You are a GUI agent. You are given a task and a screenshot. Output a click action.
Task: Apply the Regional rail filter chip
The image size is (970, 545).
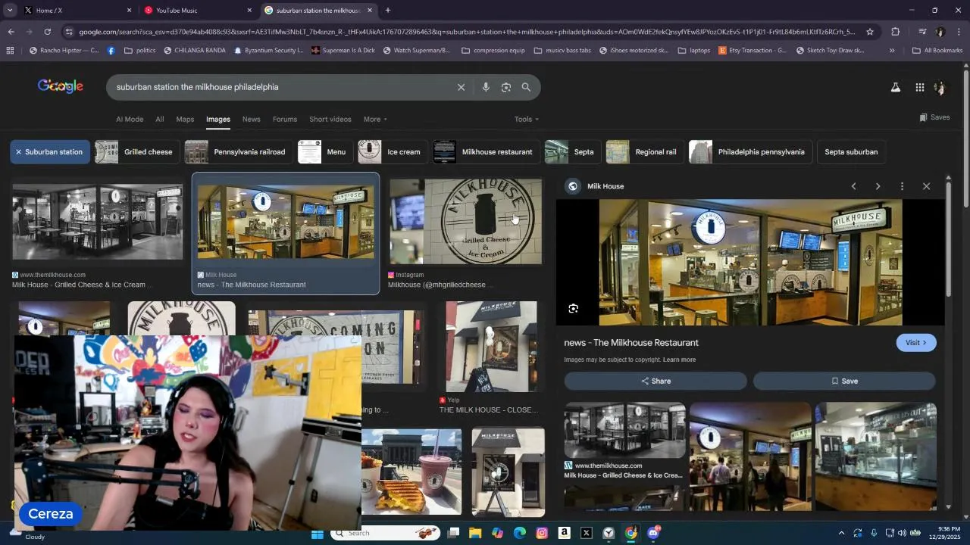pos(645,152)
